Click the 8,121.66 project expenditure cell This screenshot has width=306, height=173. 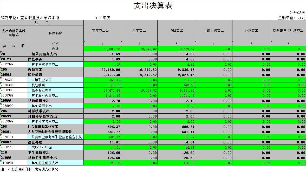176,90
